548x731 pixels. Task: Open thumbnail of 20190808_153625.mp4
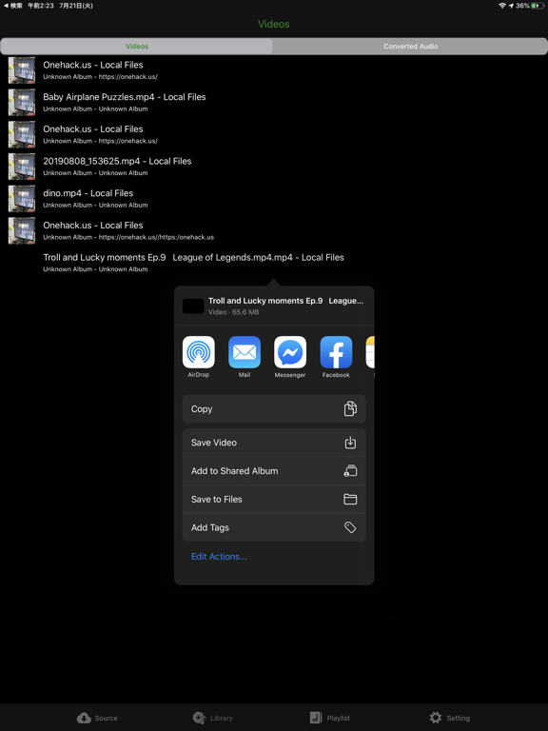tap(22, 167)
